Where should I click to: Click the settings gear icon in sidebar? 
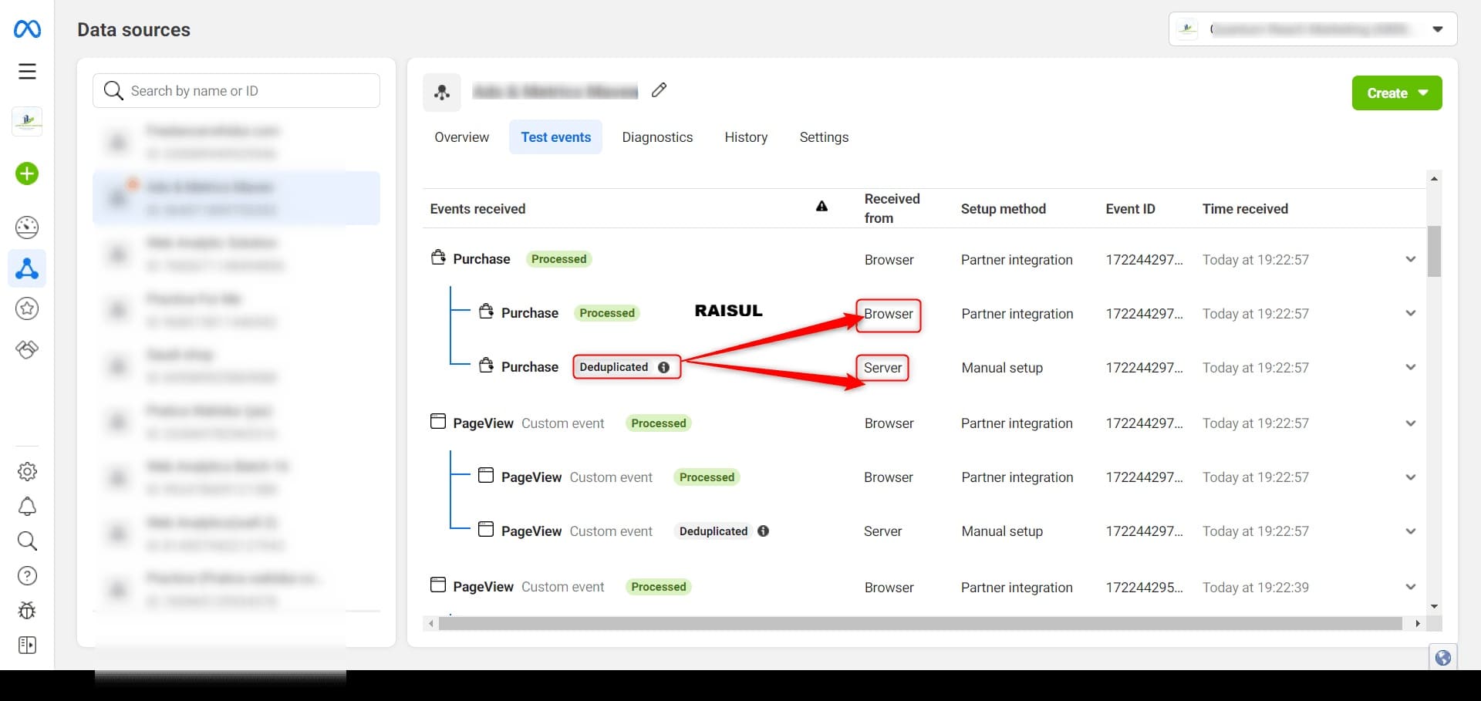(27, 471)
